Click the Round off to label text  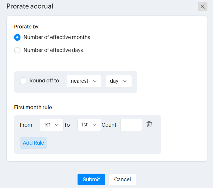pyautogui.click(x=44, y=81)
